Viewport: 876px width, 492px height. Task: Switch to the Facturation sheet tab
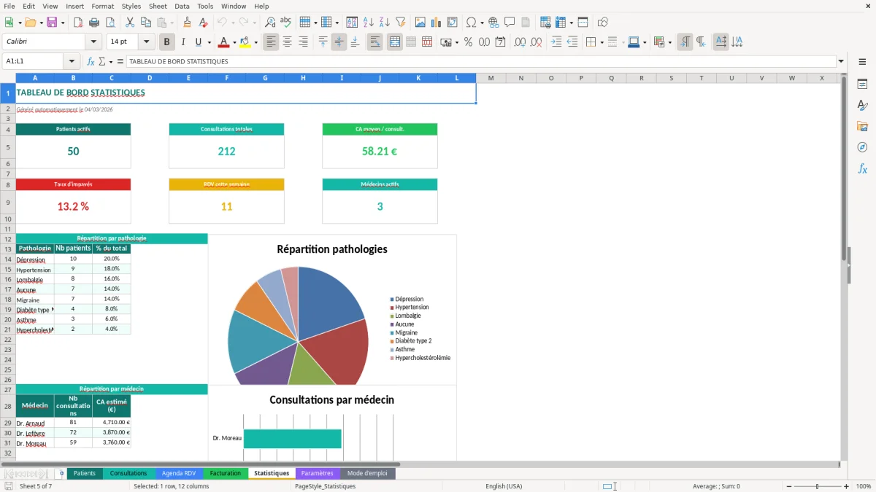[226, 473]
